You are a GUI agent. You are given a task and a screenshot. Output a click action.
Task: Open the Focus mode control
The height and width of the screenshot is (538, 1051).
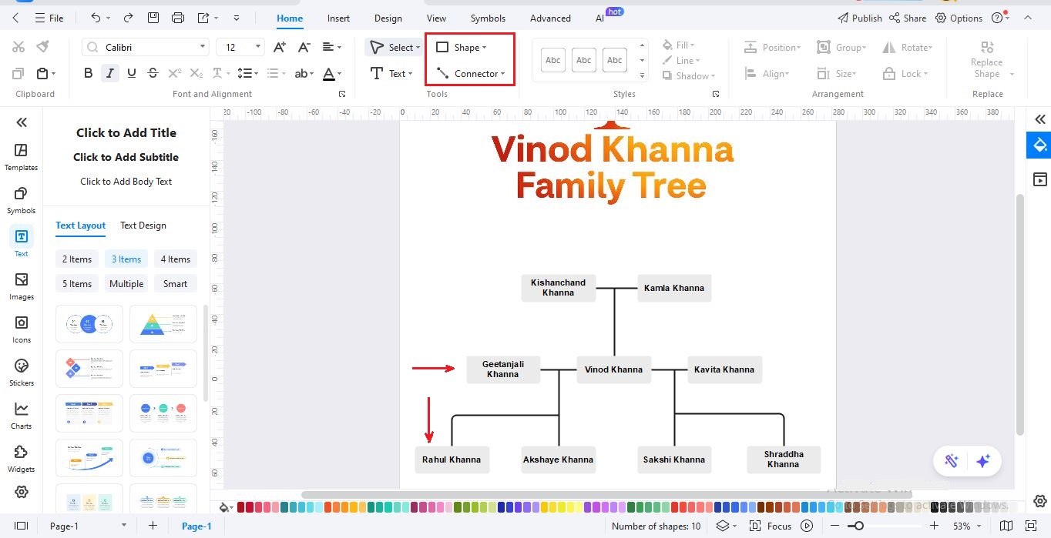[x=778, y=526]
